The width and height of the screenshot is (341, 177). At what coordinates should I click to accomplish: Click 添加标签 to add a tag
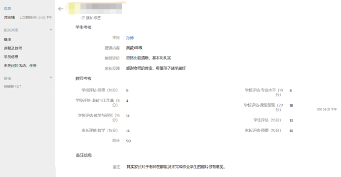point(93,18)
